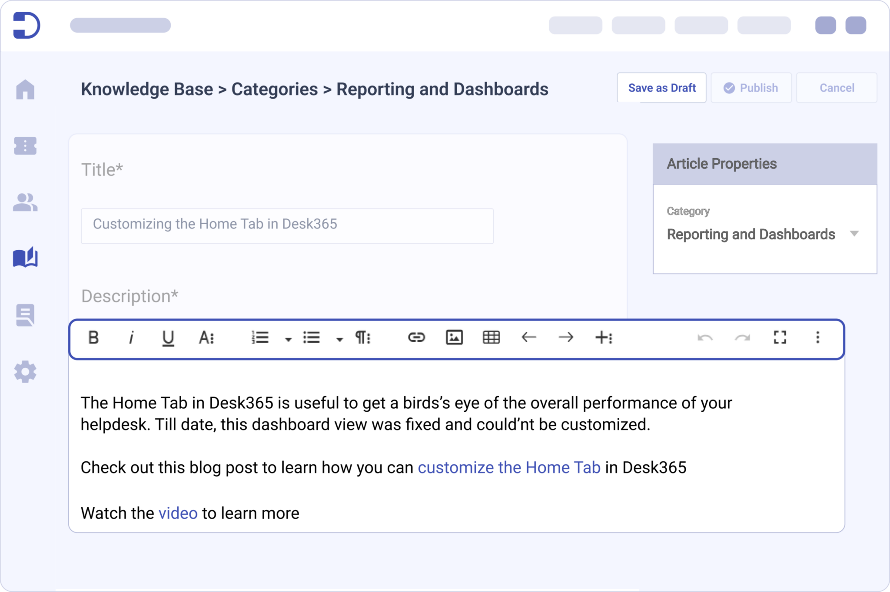Open the Knowledge Base sidebar icon
This screenshot has width=890, height=592.
[26, 258]
